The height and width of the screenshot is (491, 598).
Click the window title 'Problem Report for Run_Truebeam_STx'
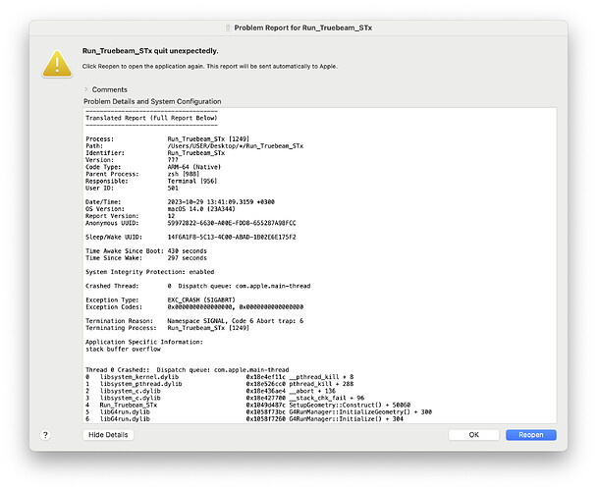pyautogui.click(x=303, y=27)
